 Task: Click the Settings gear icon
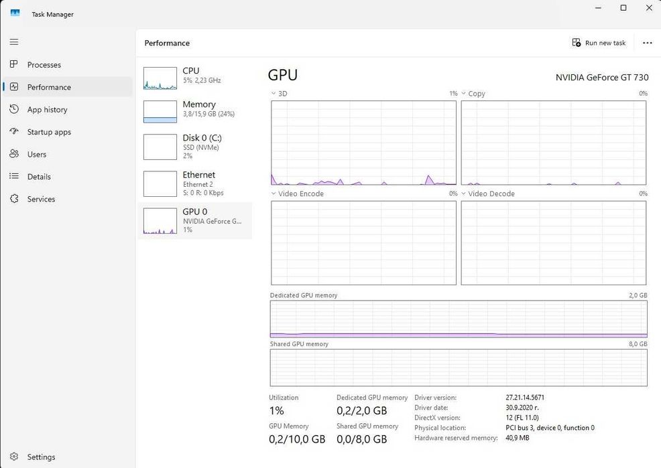pos(14,457)
